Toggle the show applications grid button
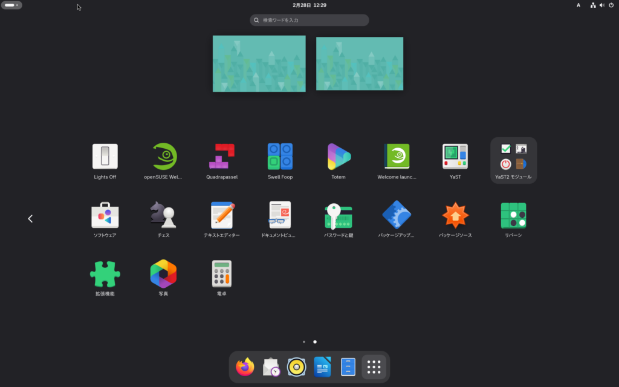 coord(374,367)
